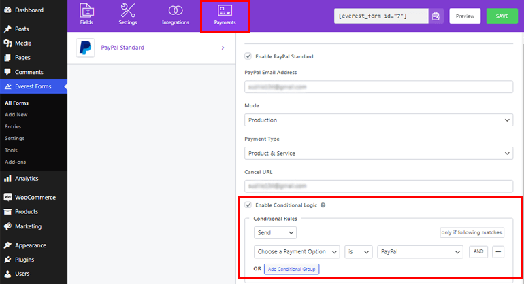
Task: Open Entries submenu item
Action: click(13, 127)
